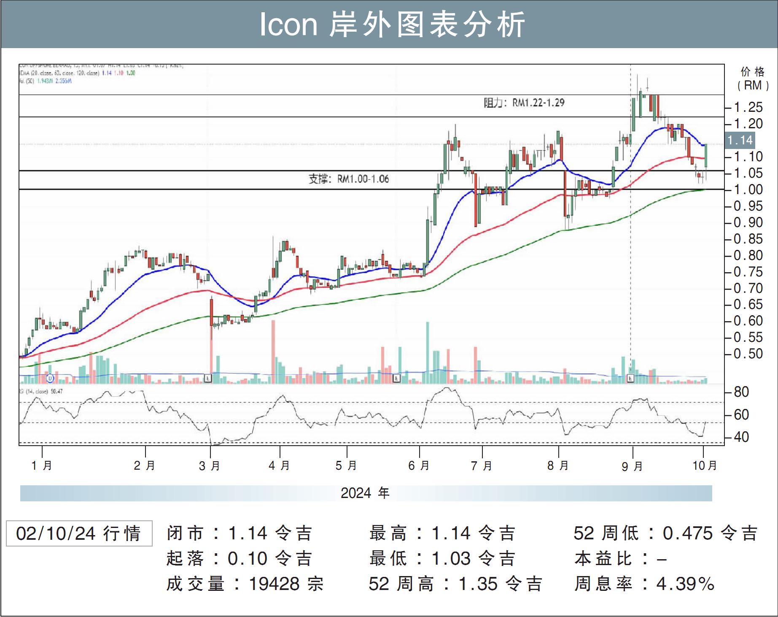Click the 0.65 price axis label

click(748, 304)
